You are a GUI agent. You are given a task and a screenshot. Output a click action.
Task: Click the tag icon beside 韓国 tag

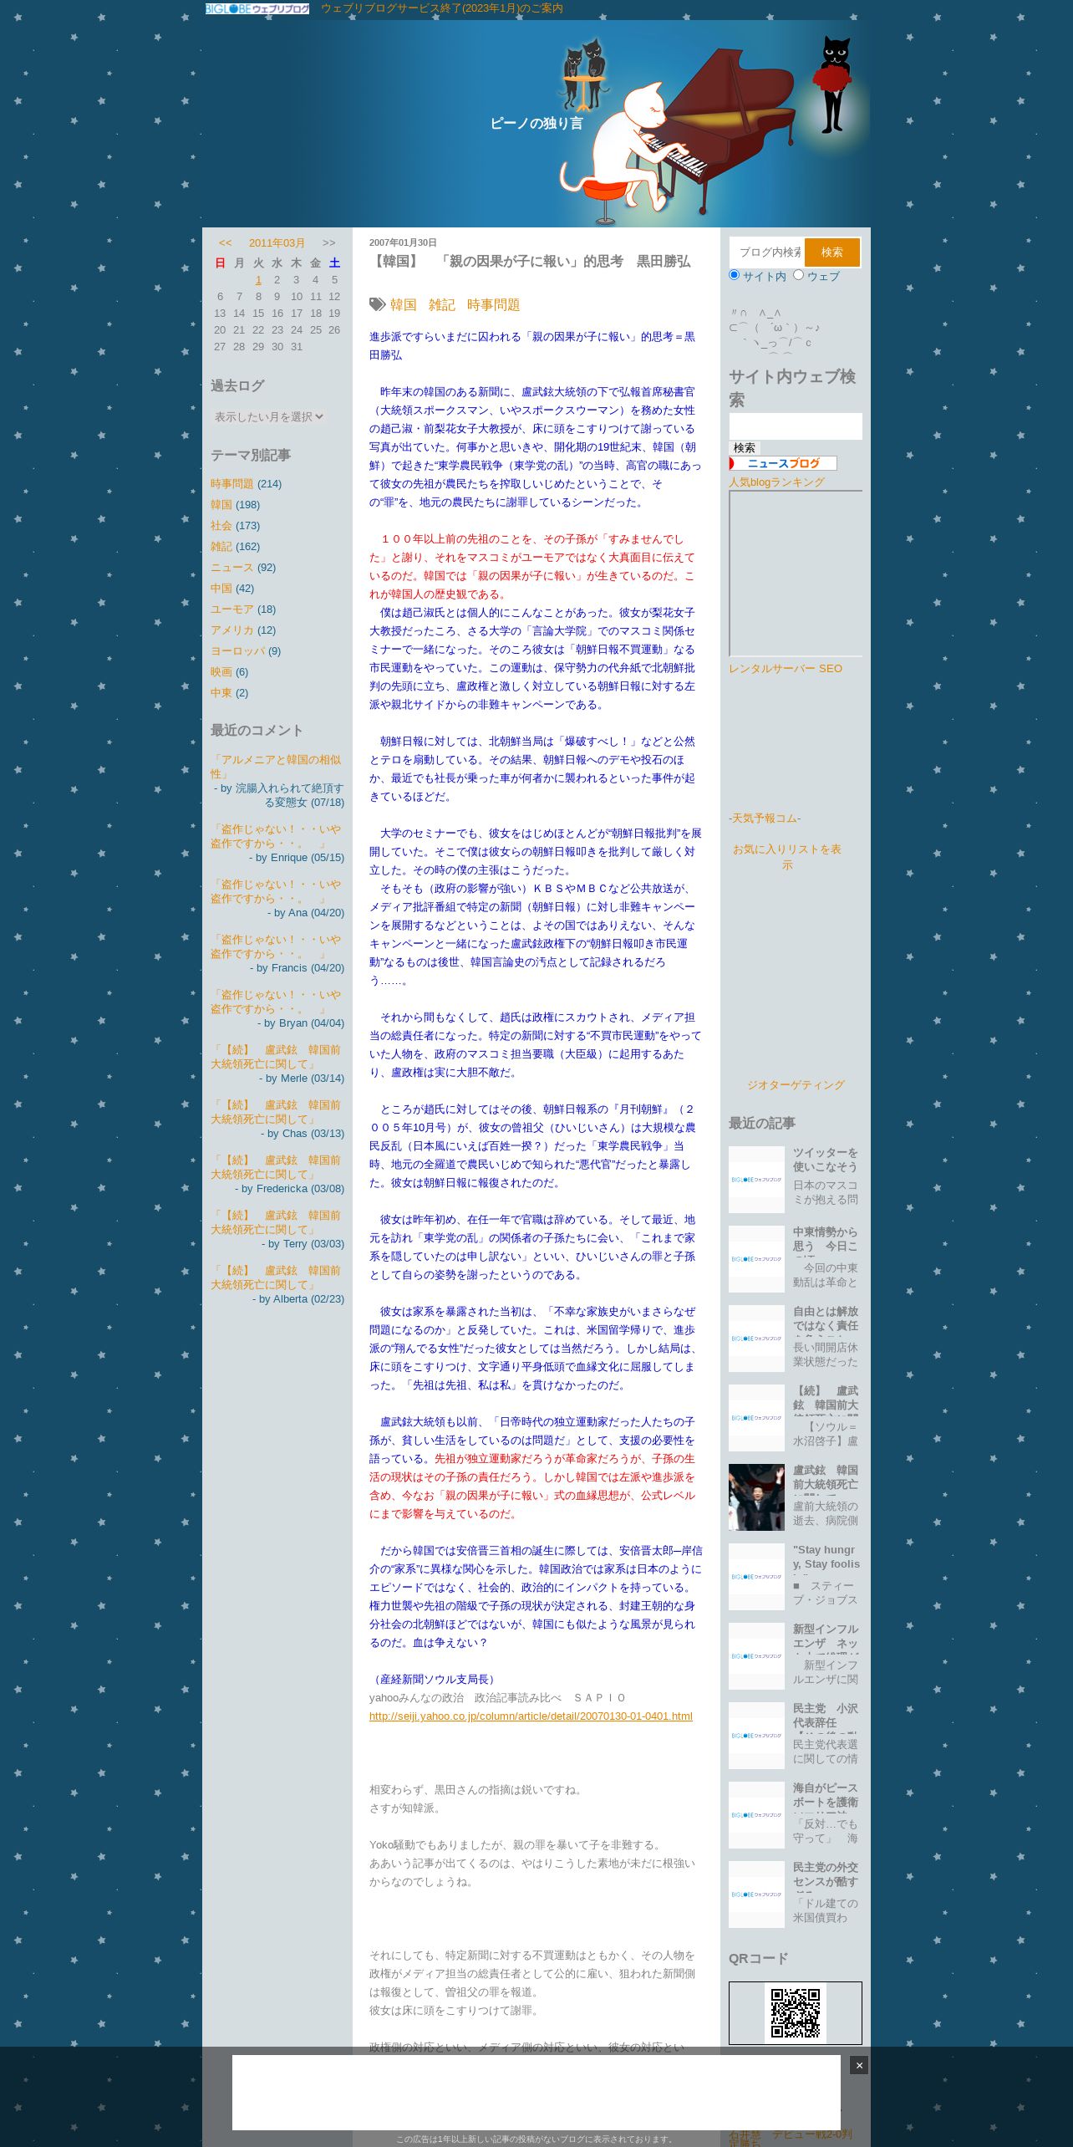378,304
